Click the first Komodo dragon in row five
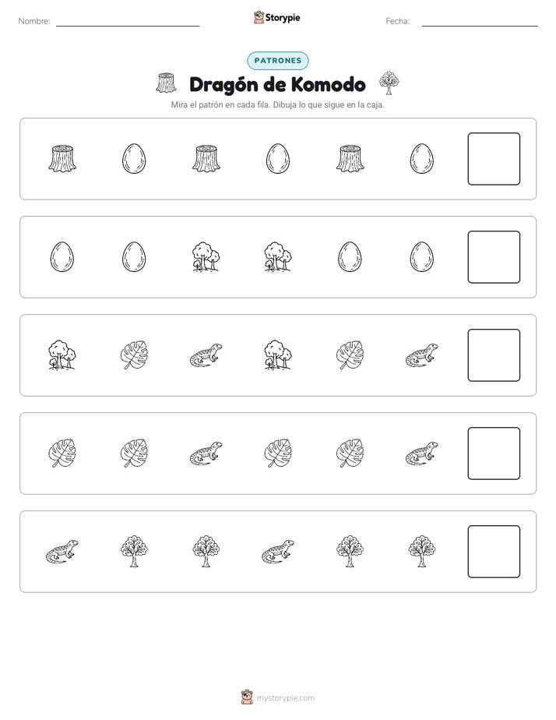 point(62,552)
